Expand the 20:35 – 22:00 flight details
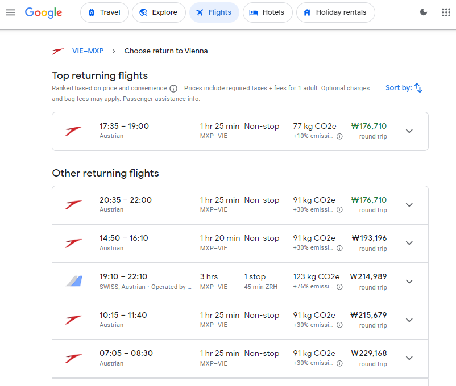This screenshot has width=456, height=386. point(409,205)
